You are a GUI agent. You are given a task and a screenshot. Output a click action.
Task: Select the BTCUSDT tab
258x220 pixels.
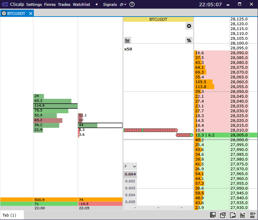coord(16,13)
